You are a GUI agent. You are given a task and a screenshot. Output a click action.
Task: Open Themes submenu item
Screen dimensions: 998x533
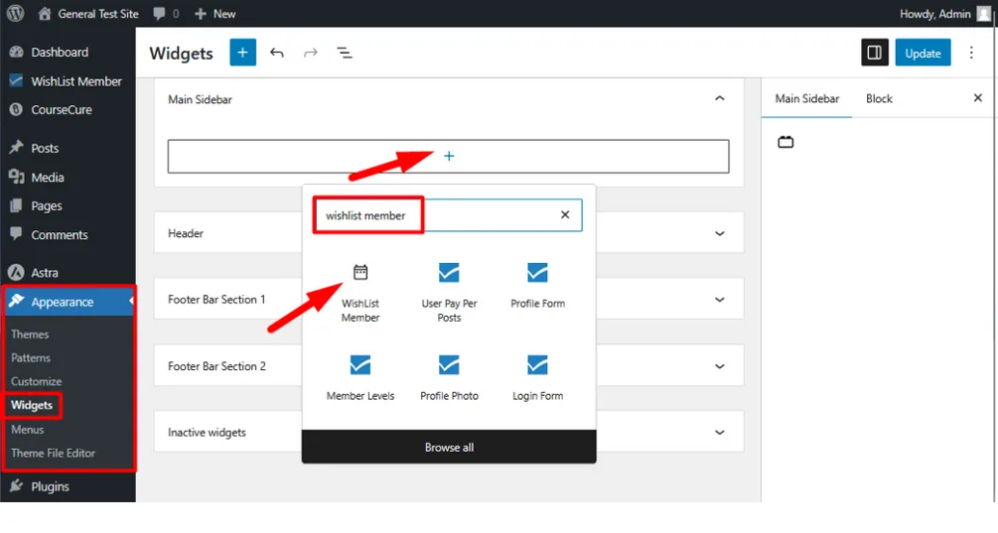tap(30, 333)
